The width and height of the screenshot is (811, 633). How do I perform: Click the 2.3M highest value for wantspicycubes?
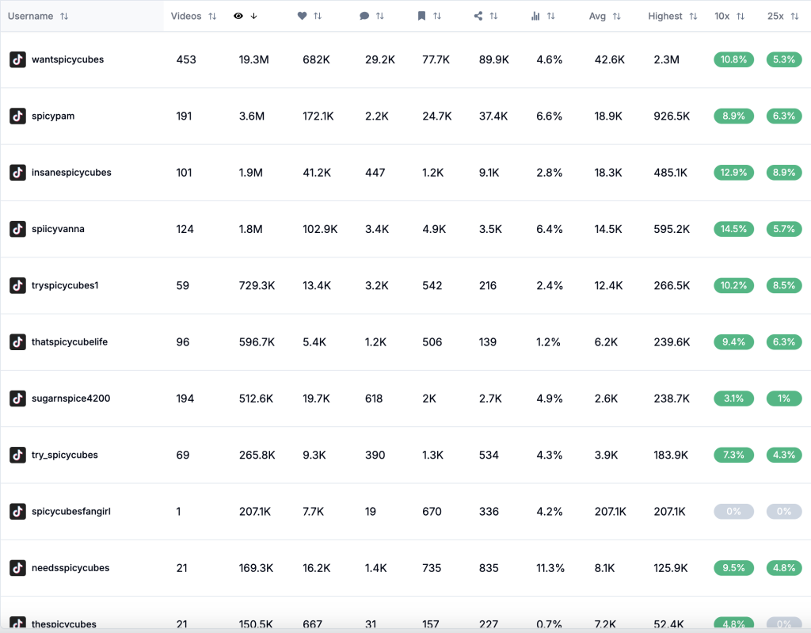click(666, 59)
